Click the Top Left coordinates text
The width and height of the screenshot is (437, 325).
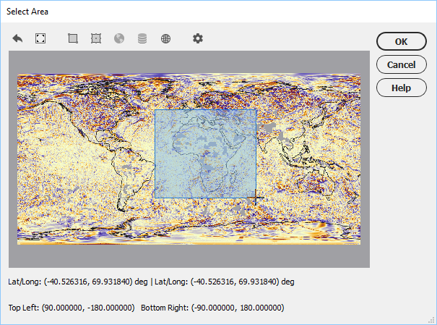click(72, 308)
